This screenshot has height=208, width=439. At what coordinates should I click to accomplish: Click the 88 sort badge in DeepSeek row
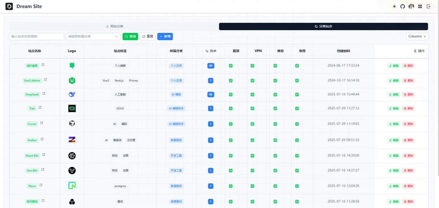pyautogui.click(x=211, y=94)
